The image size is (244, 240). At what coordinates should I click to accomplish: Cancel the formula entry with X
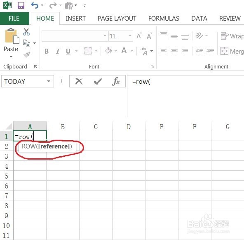coord(79,81)
